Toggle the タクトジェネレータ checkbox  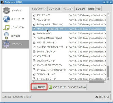pos(34,74)
